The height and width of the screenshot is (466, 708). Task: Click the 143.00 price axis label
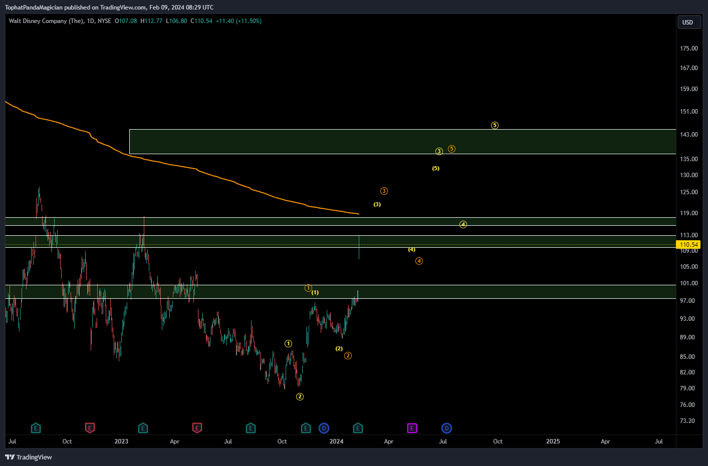click(688, 135)
